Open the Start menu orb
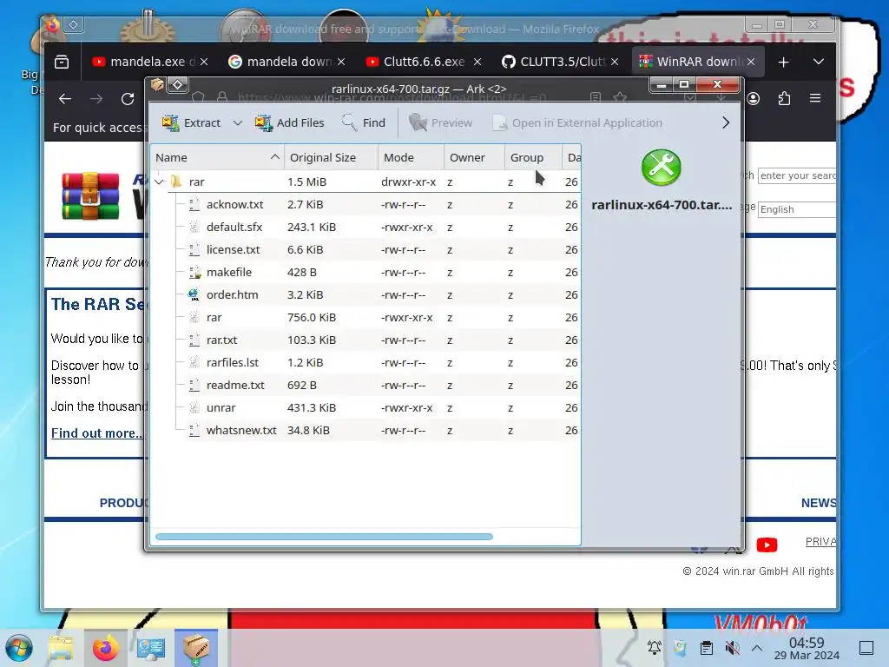Image resolution: width=889 pixels, height=667 pixels. [19, 648]
